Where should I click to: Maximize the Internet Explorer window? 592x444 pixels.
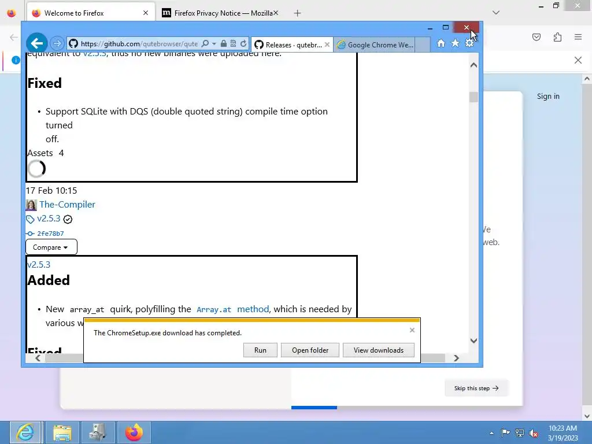(x=446, y=28)
